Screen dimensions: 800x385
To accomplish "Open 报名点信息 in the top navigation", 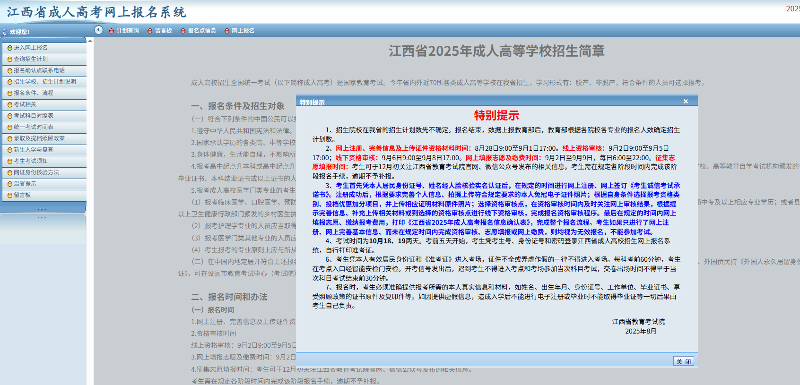I will (x=202, y=31).
